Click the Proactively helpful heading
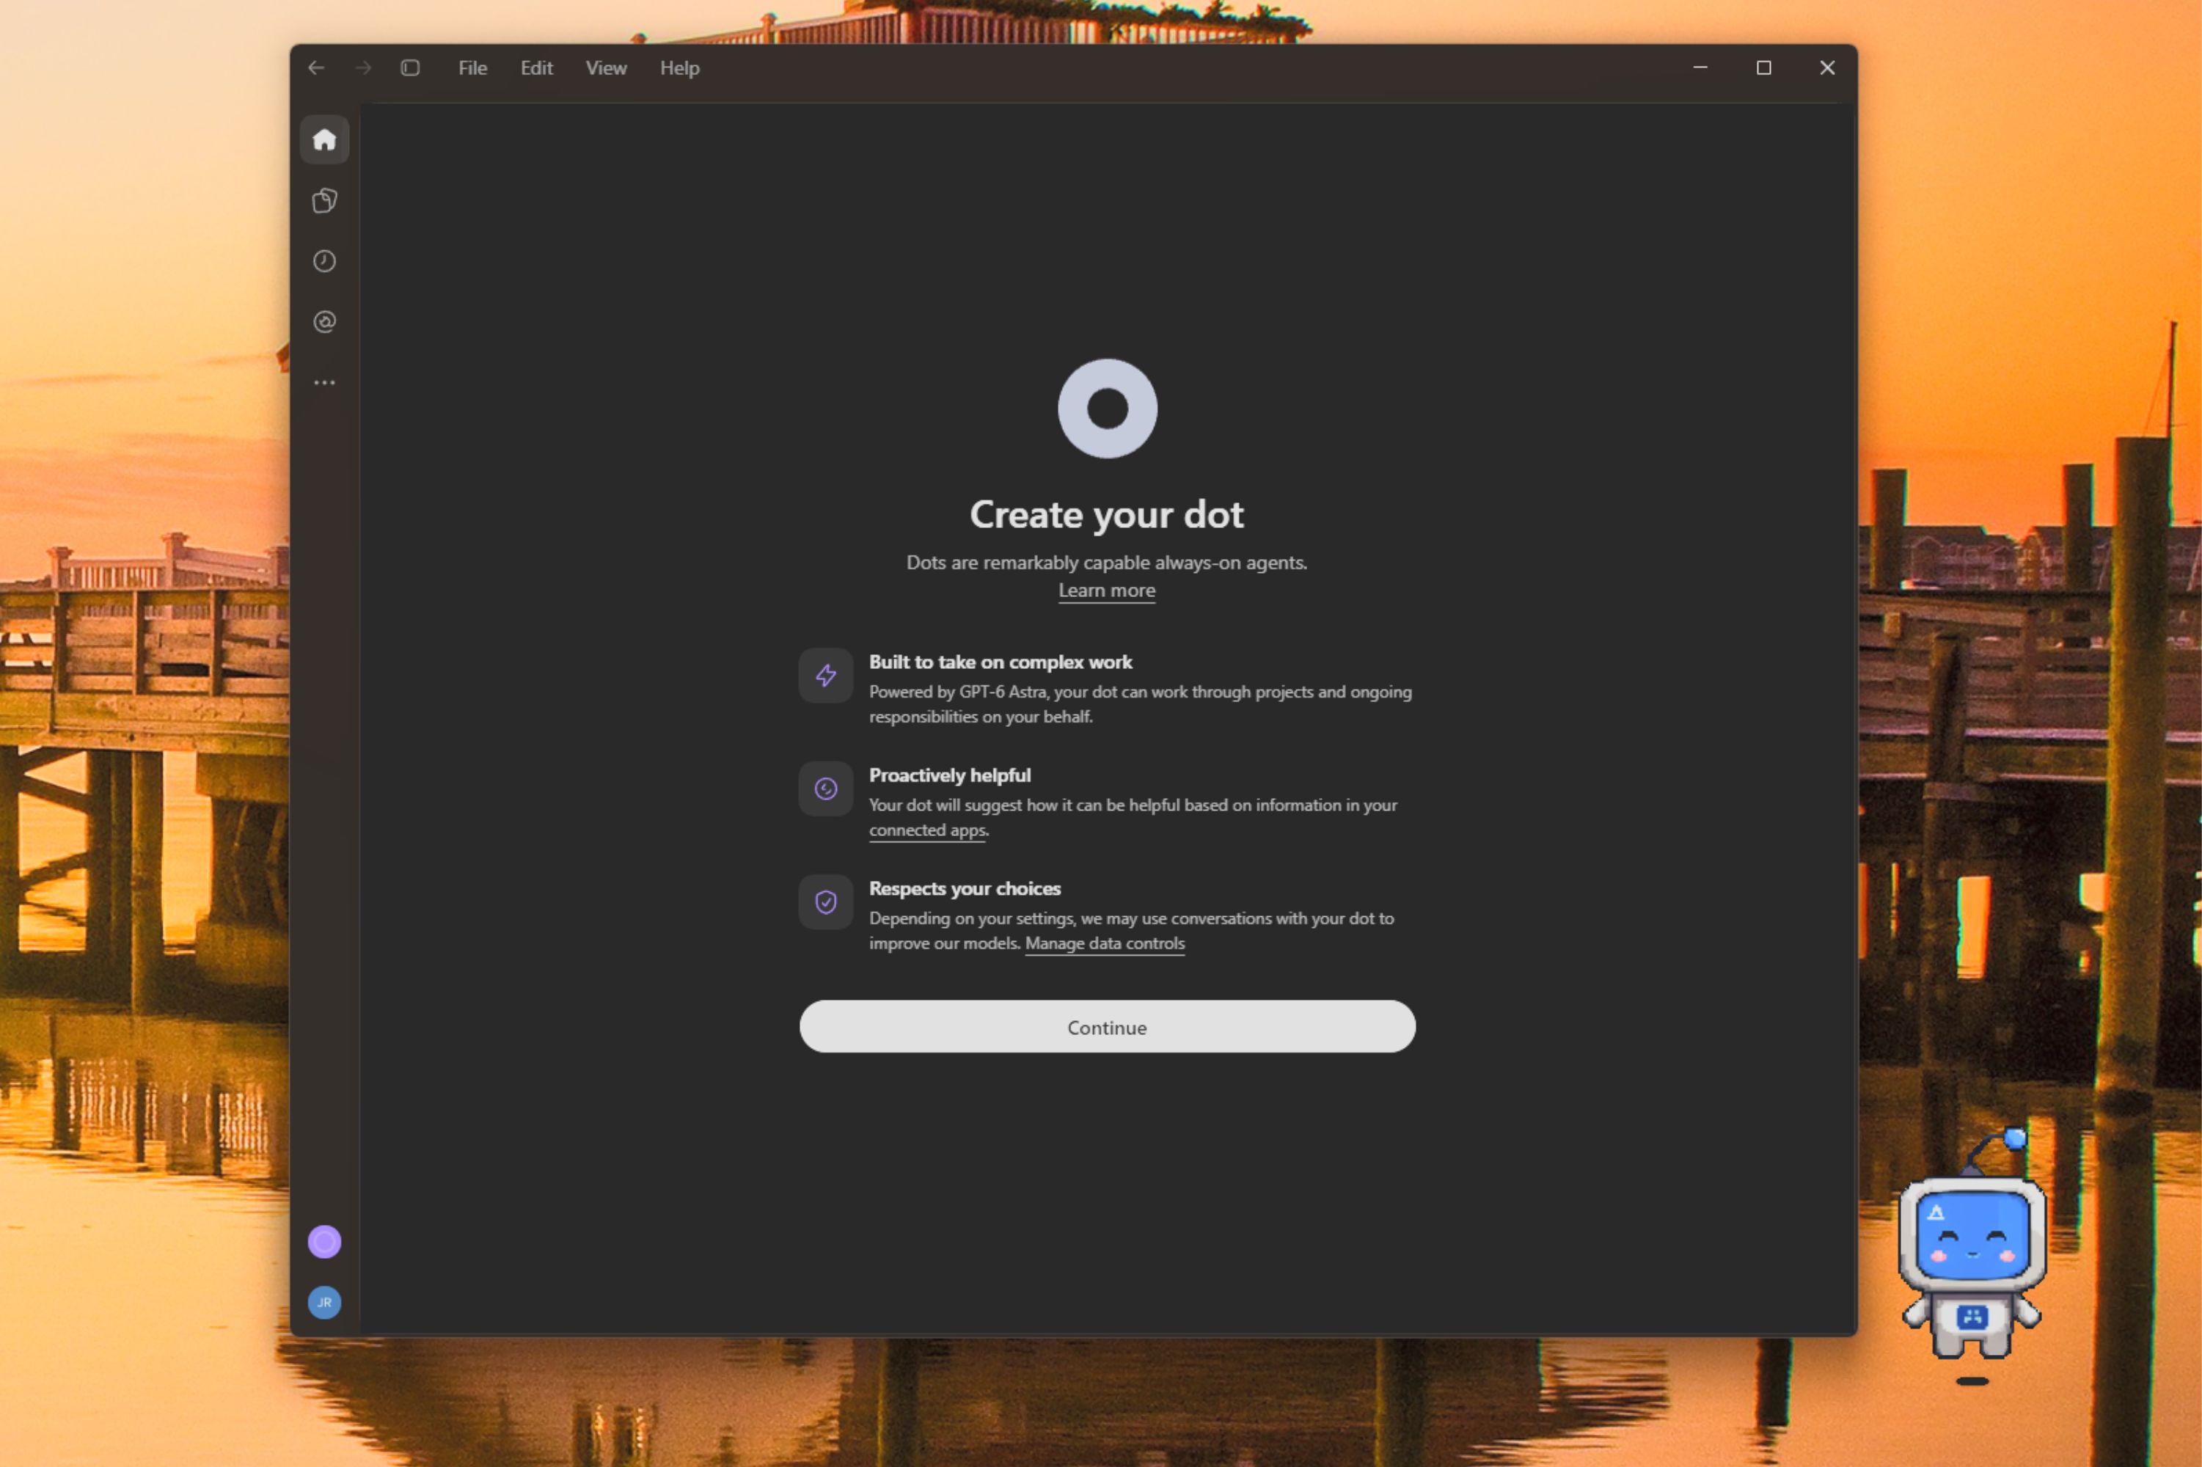Screen dimensions: 2202x1467 [949, 775]
